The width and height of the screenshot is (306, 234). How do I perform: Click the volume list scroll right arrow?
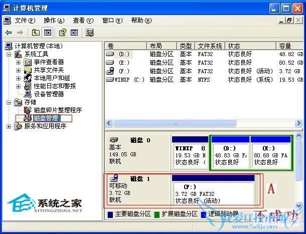[x=298, y=123]
